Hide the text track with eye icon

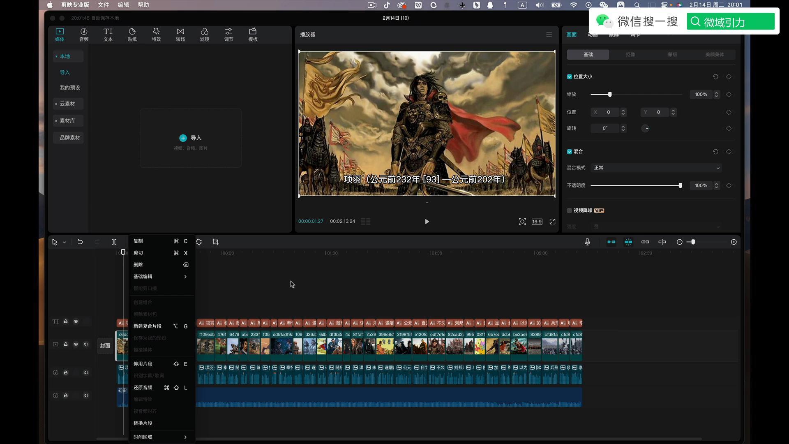coord(76,321)
